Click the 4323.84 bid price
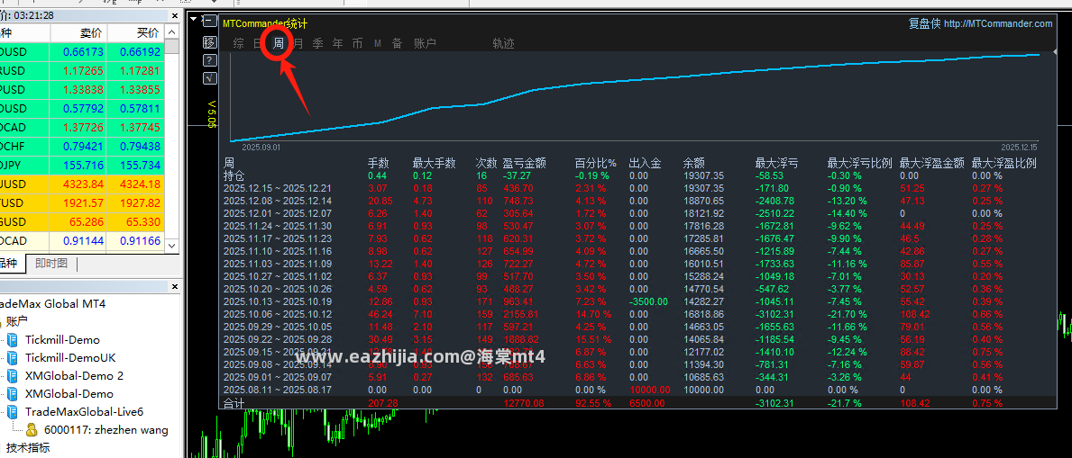 [84, 184]
